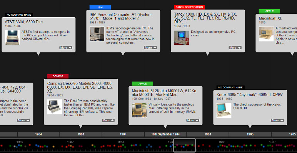Screen dimensions: 297x153
Task: Select the blue IBM category tag
Action: point(100,8)
